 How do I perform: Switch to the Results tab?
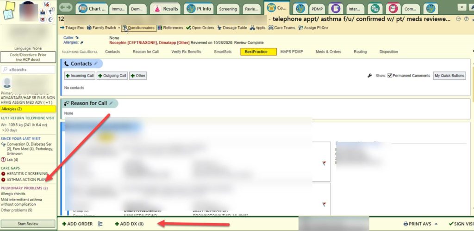(166, 8)
